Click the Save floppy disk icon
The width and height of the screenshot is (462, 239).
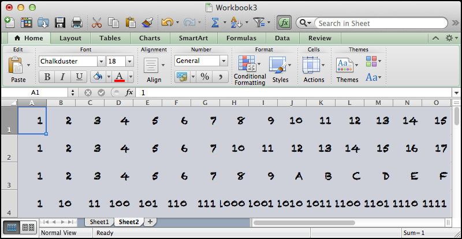60,23
